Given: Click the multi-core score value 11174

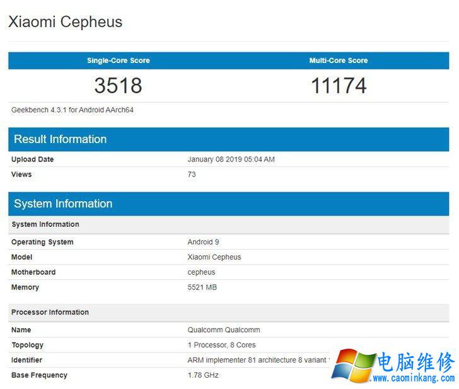Looking at the screenshot, I should pyautogui.click(x=339, y=86).
